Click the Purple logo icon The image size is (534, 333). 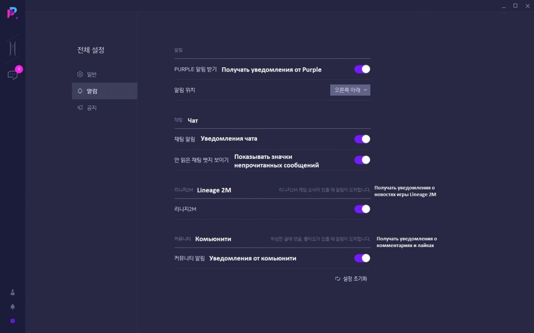point(12,13)
